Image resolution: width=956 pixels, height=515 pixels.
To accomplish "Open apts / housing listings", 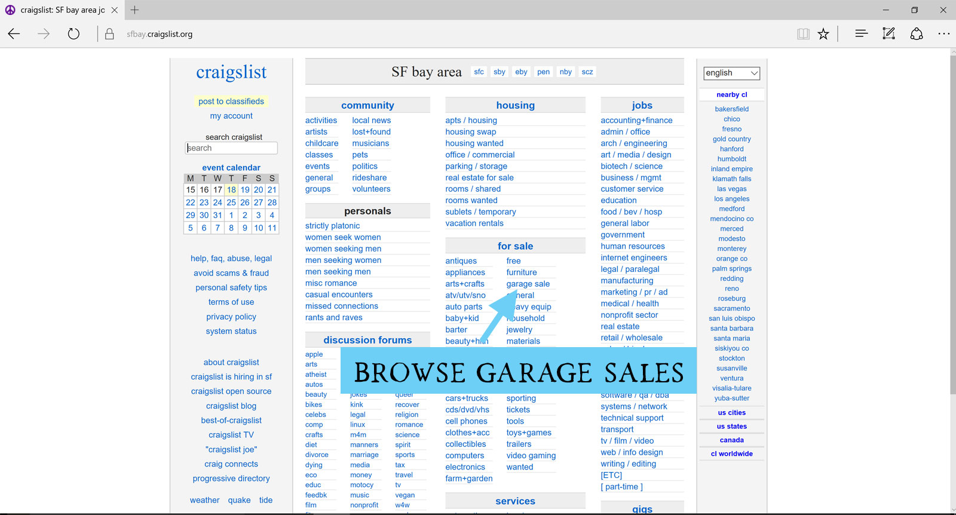I will click(x=471, y=120).
